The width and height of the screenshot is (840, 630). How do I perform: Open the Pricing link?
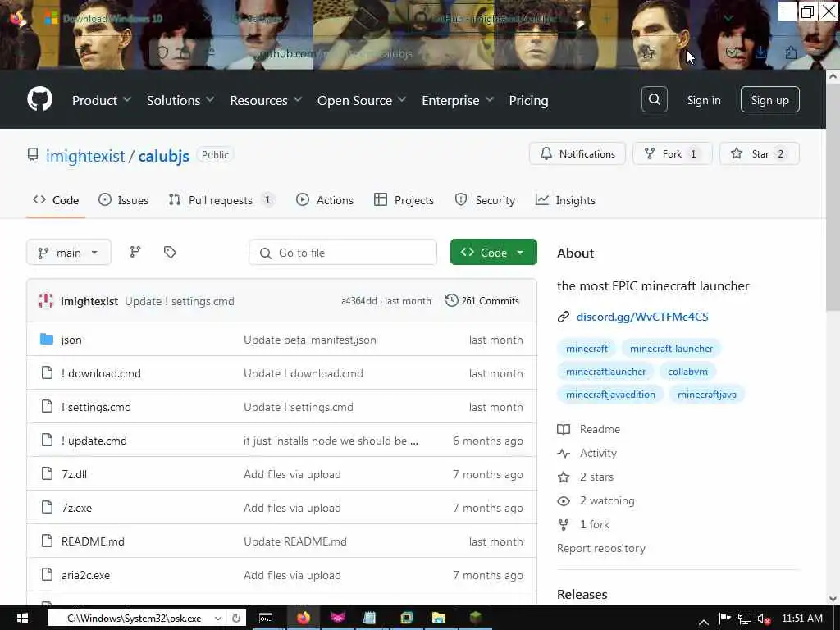pyautogui.click(x=528, y=100)
